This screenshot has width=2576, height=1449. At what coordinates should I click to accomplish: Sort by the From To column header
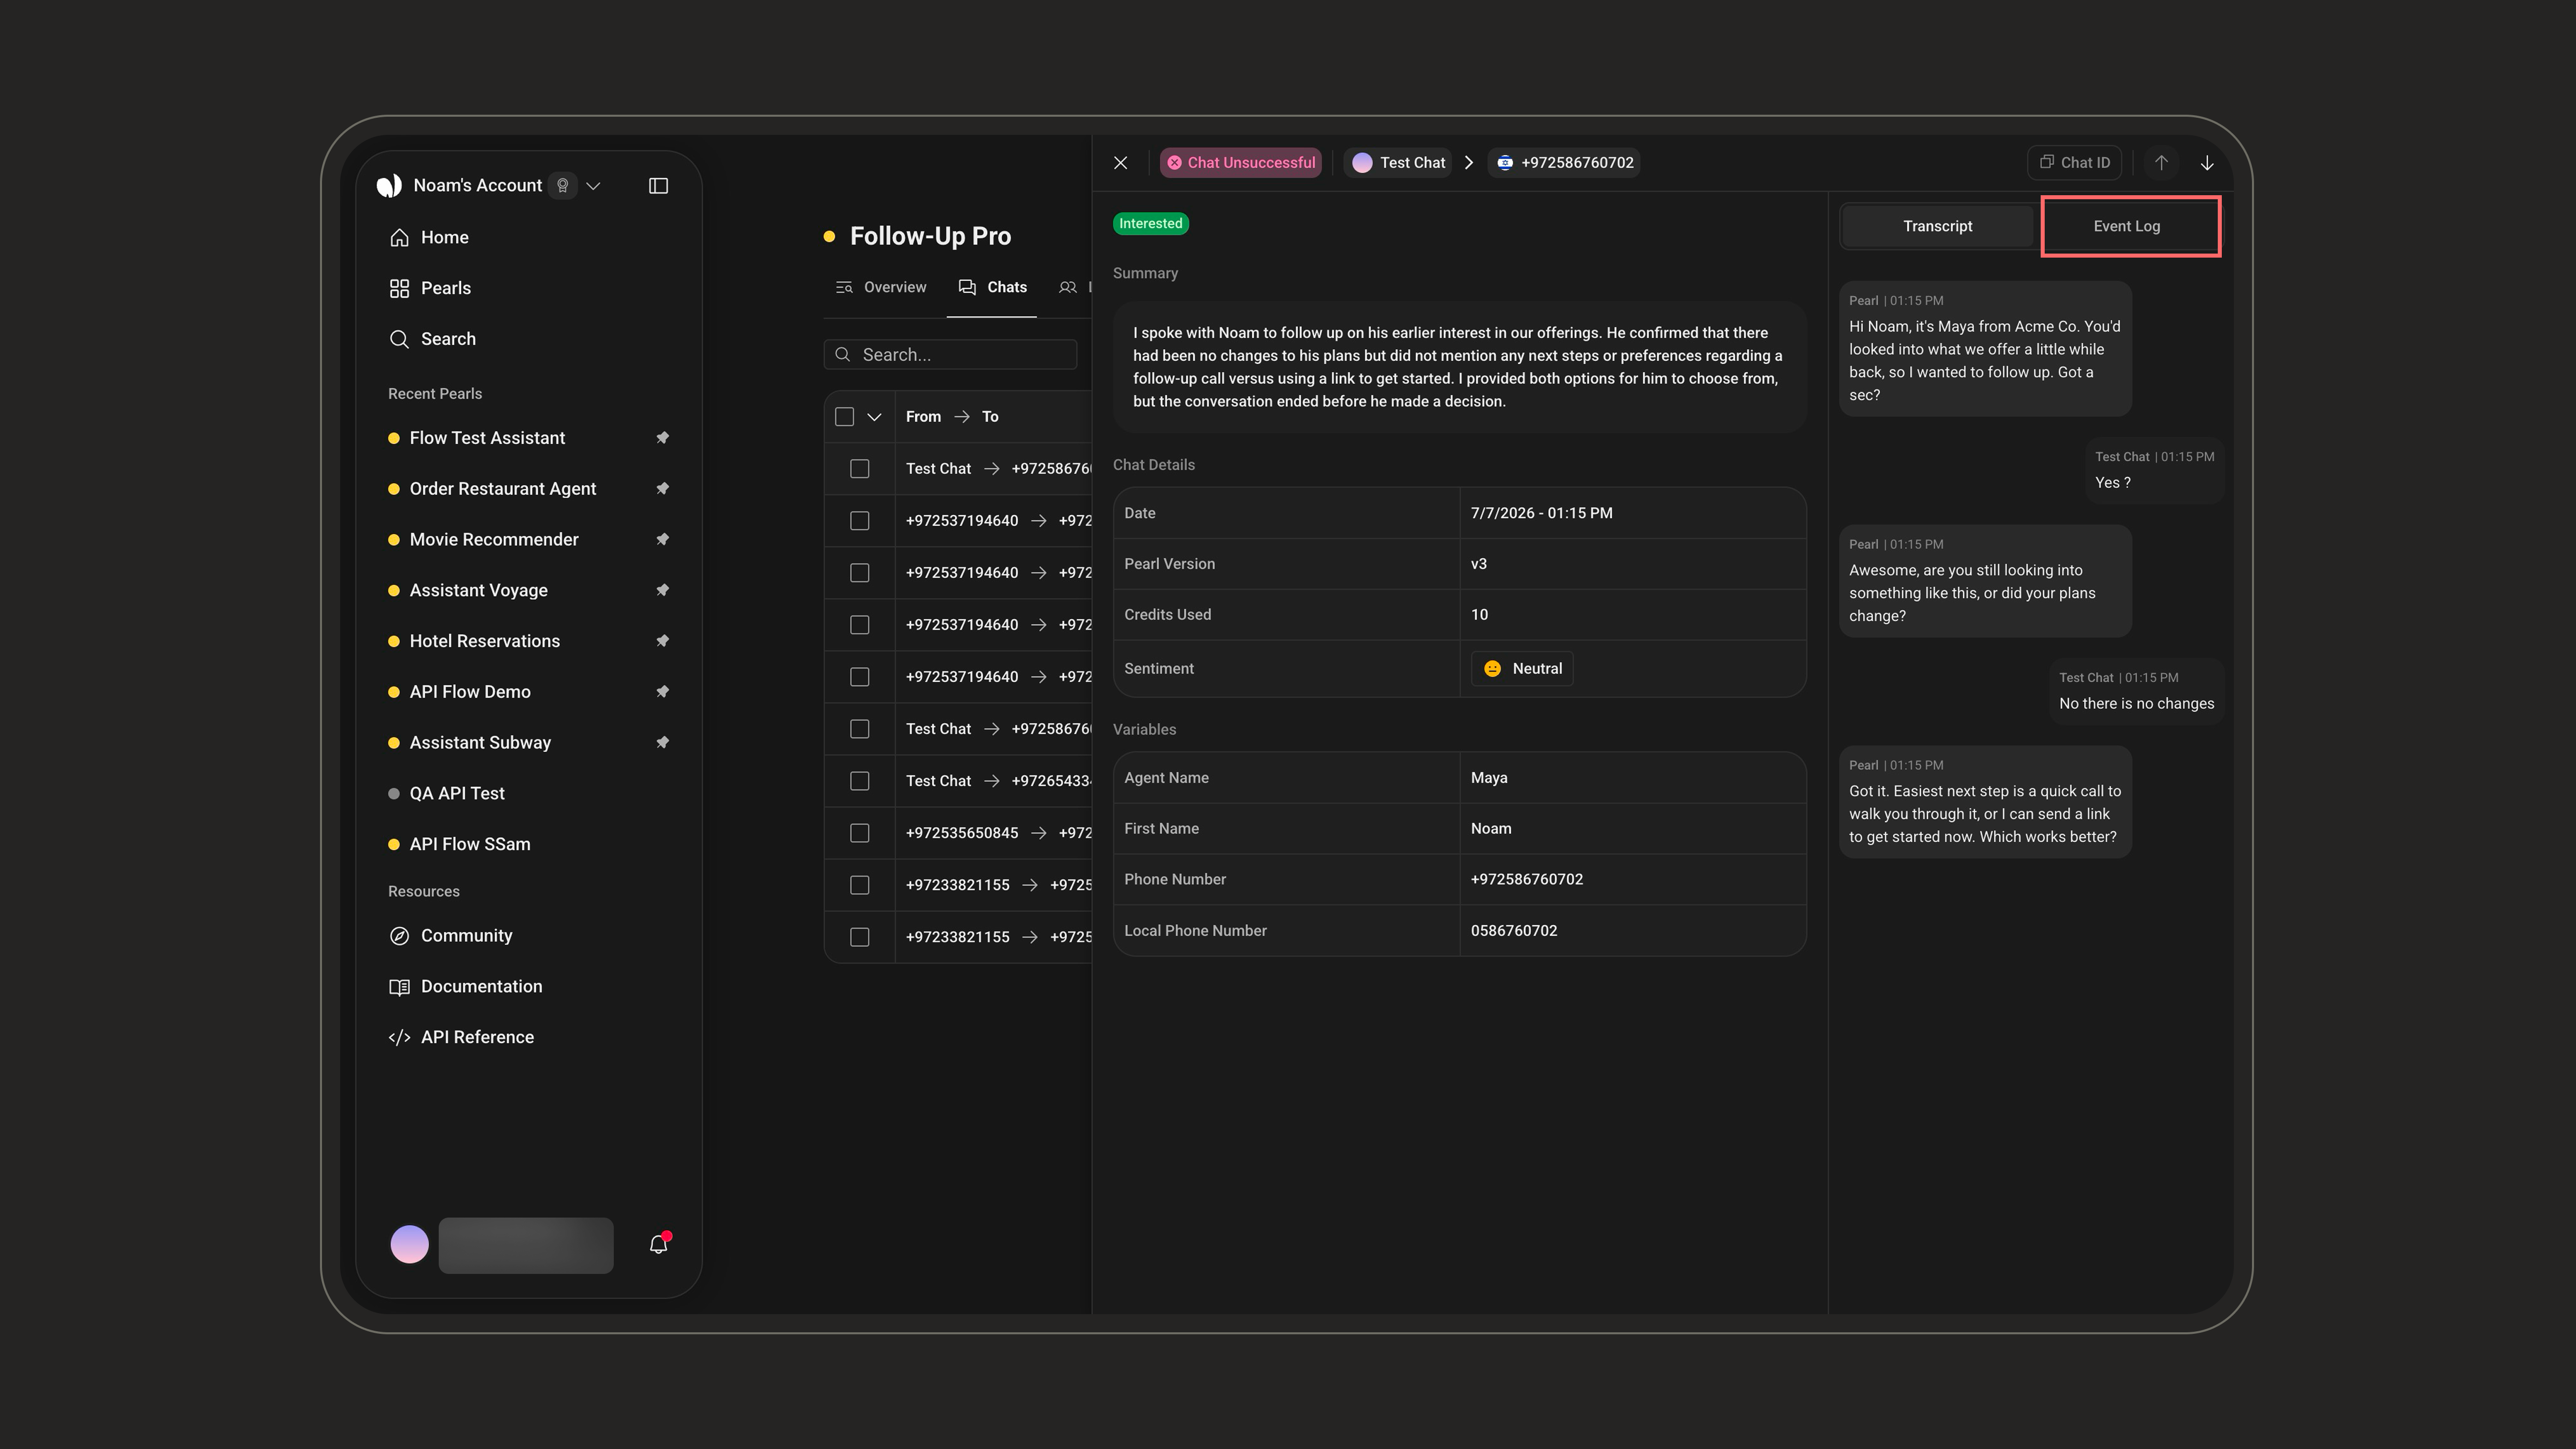(x=952, y=417)
